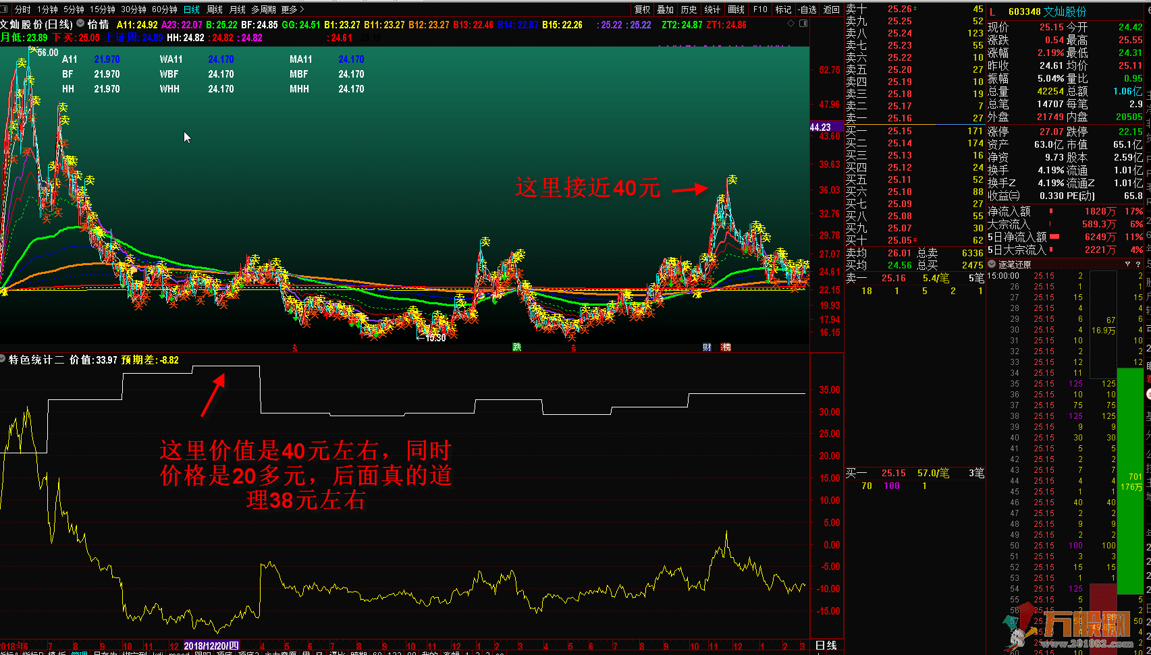
Task: Click the 5日净流入额 6249万 row
Action: point(1065,237)
